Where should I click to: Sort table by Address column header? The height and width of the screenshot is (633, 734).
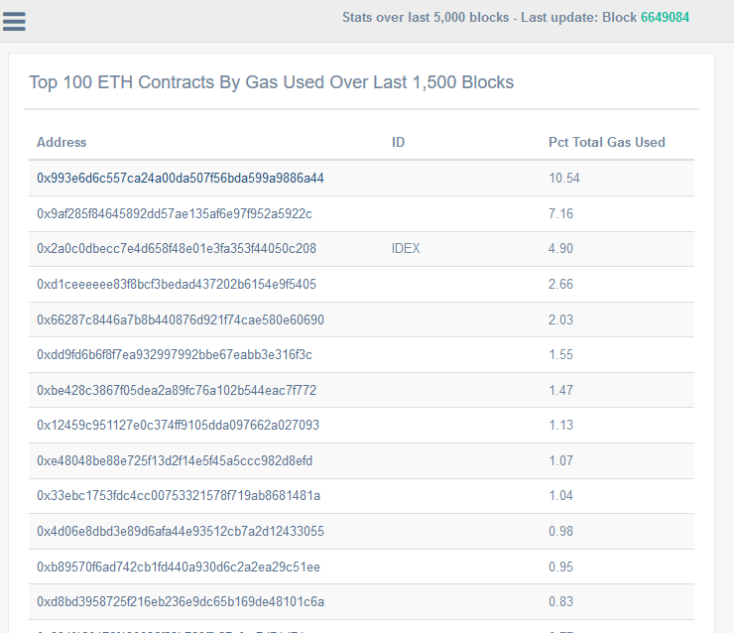point(61,143)
